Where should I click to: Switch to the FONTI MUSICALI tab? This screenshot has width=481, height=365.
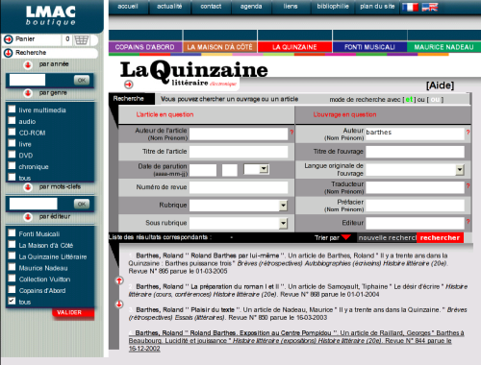tap(369, 47)
